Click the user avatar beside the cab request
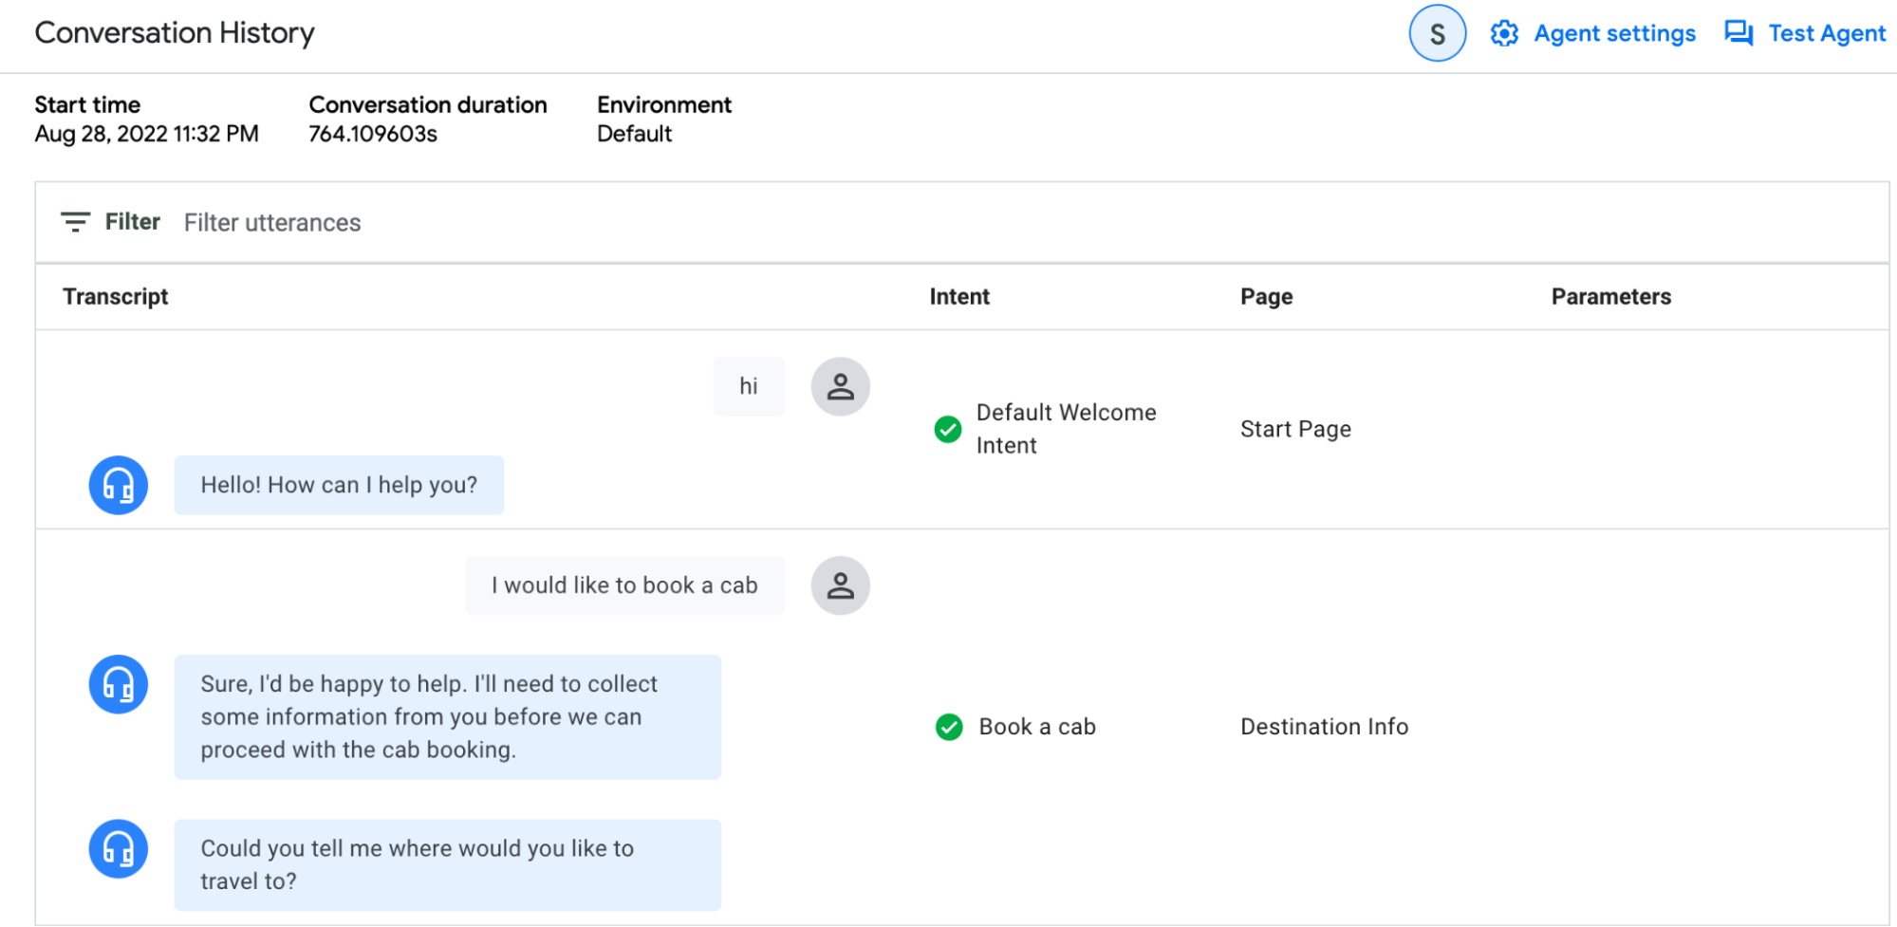Screen dimensions: 1897x927 (x=839, y=585)
